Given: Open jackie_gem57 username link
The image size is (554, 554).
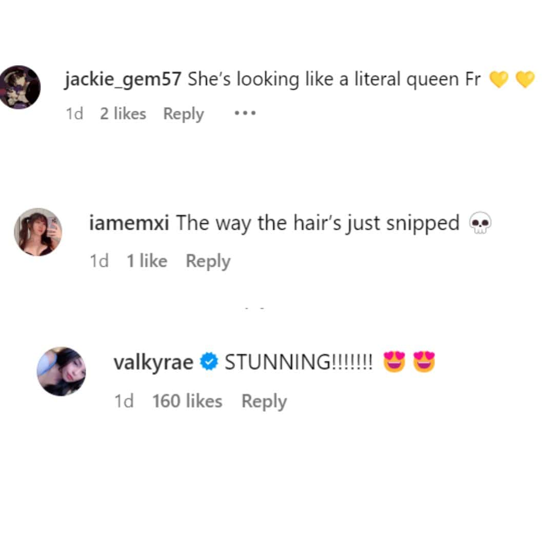Looking at the screenshot, I should pos(123,79).
